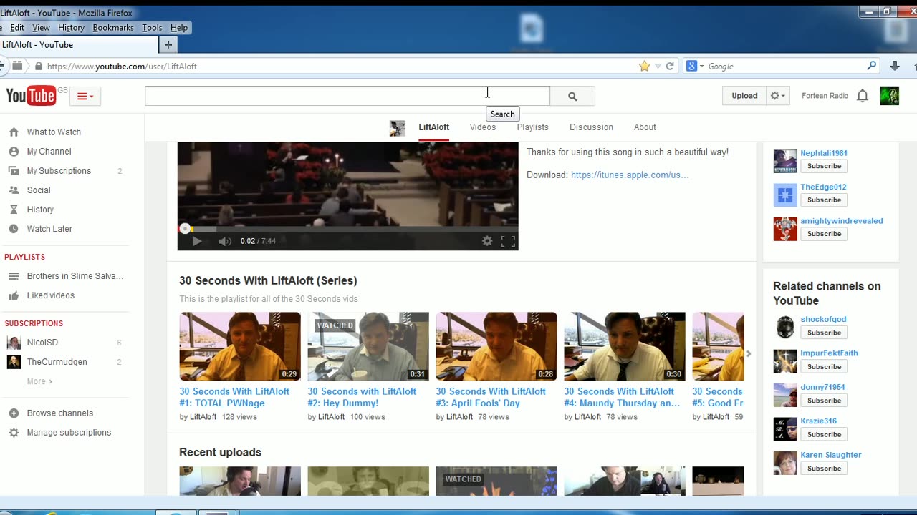This screenshot has width=917, height=515.
Task: Switch to the Videos tab
Action: pos(482,127)
